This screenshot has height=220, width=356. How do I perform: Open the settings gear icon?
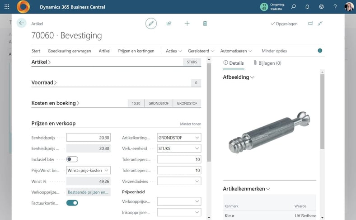point(321,7)
